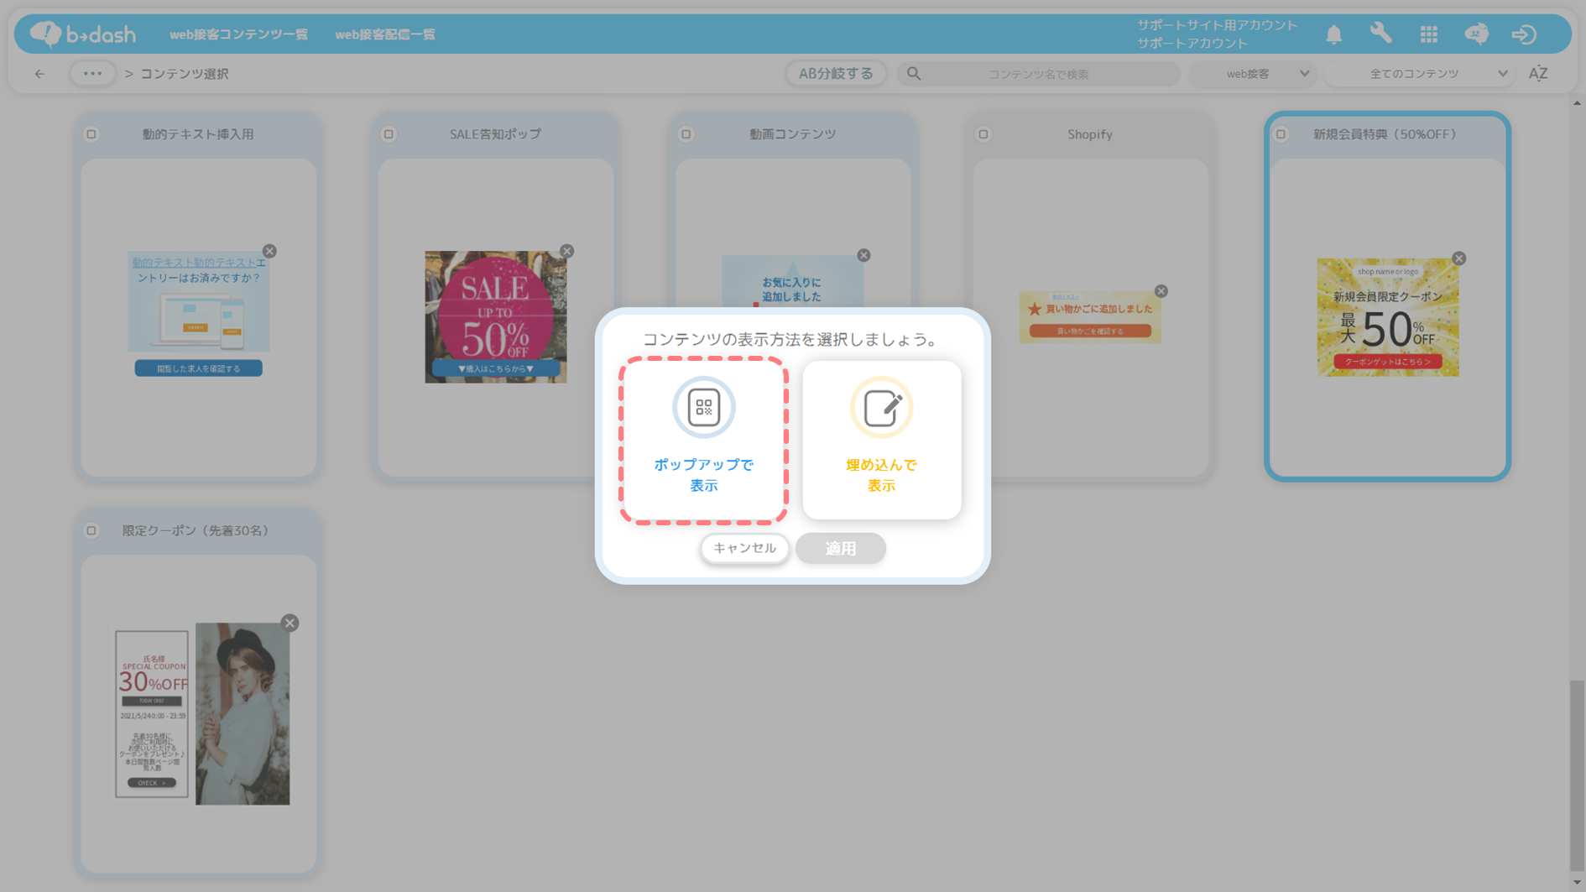
Task: Check the 限定クーポン（先着30名） checkbox
Action: tap(91, 530)
